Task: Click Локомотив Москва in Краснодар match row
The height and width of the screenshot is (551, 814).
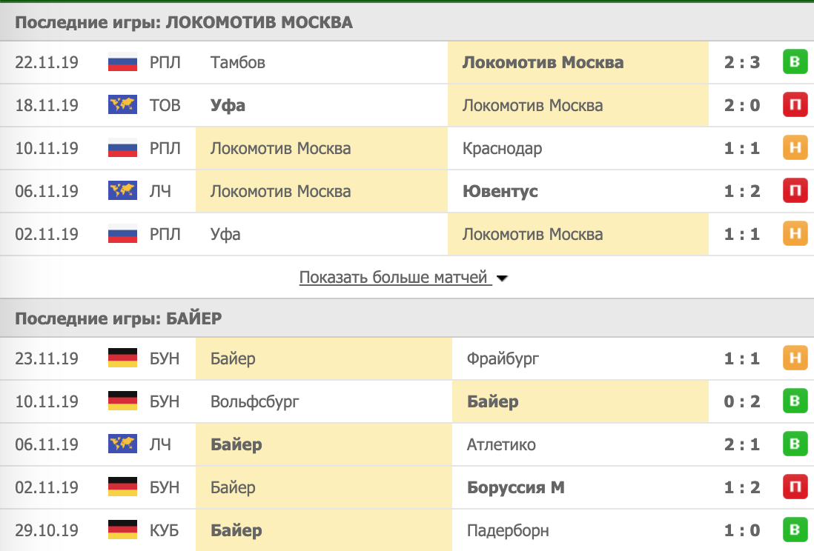Action: click(280, 148)
